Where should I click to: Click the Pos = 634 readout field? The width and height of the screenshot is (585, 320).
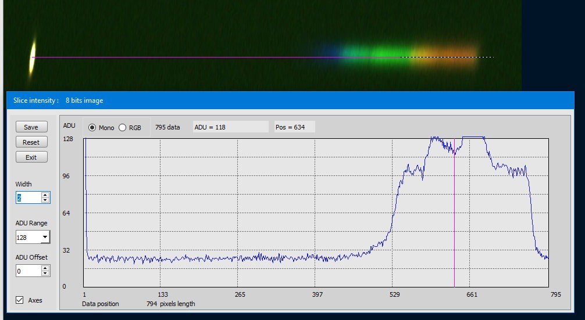(294, 127)
